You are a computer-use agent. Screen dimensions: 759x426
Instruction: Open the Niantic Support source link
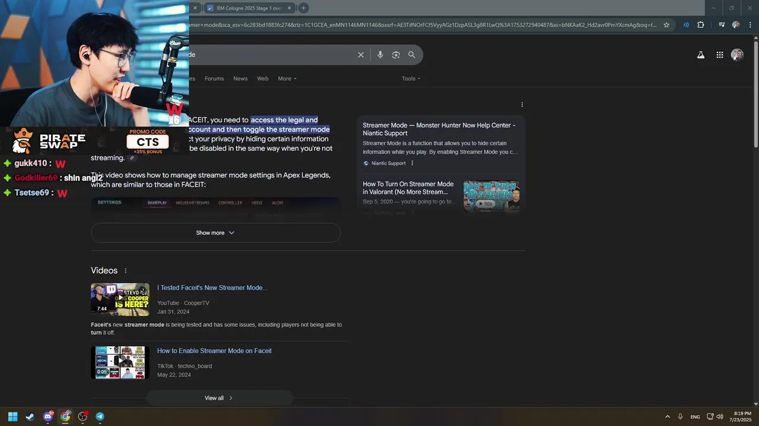tap(388, 163)
